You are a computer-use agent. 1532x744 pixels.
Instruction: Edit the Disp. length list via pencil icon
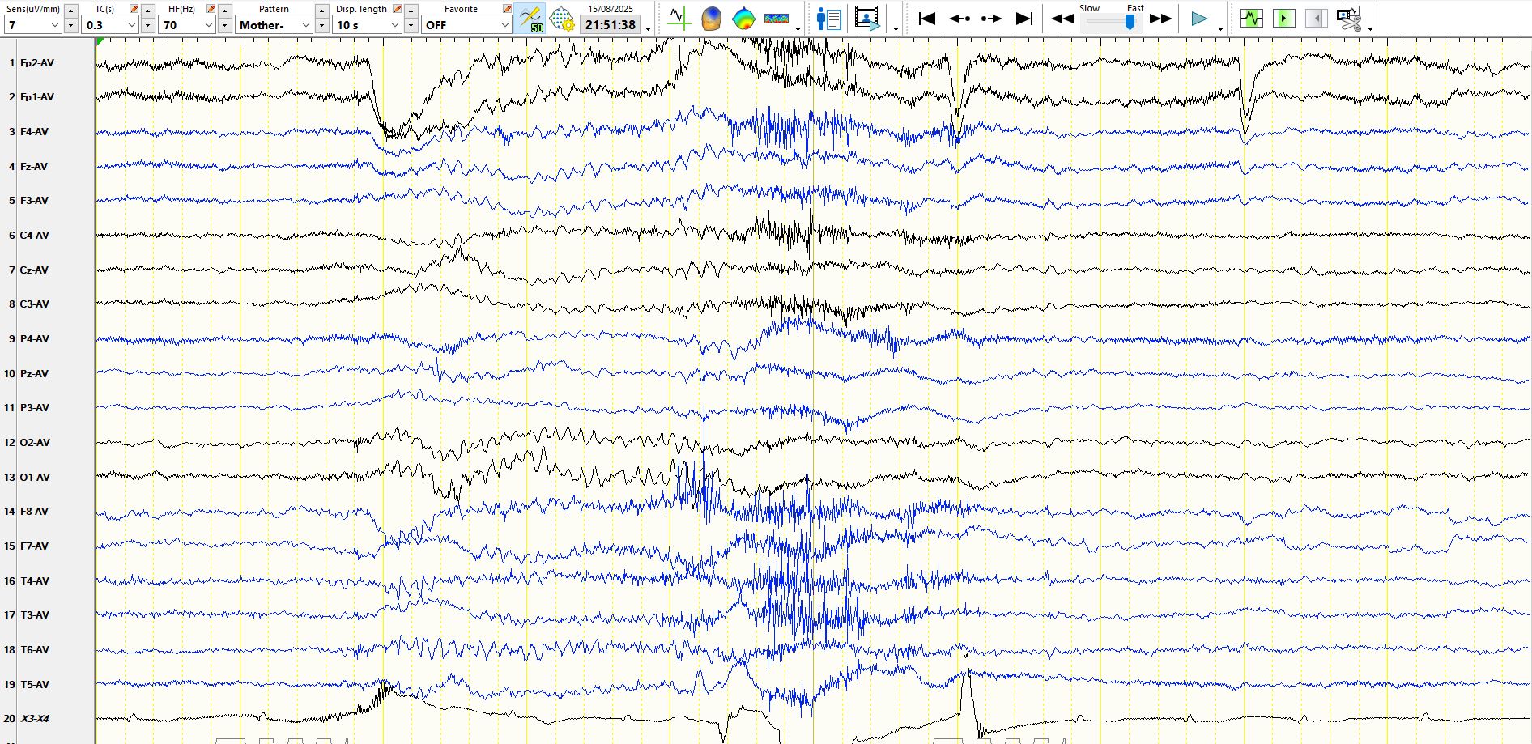397,9
